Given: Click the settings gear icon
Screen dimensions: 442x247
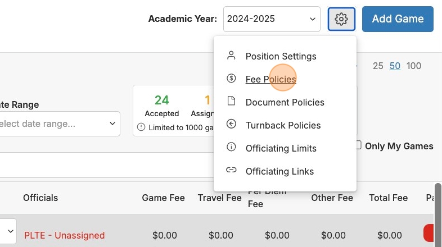Looking at the screenshot, I should coord(341,19).
